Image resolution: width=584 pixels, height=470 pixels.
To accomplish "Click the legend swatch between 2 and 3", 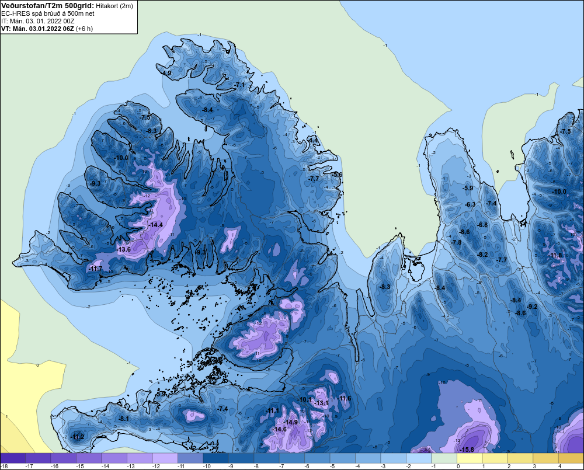I will coord(520,458).
